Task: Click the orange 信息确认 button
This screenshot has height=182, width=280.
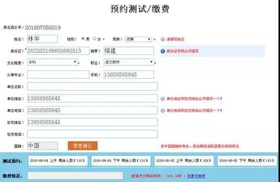Action: pyautogui.click(x=83, y=146)
